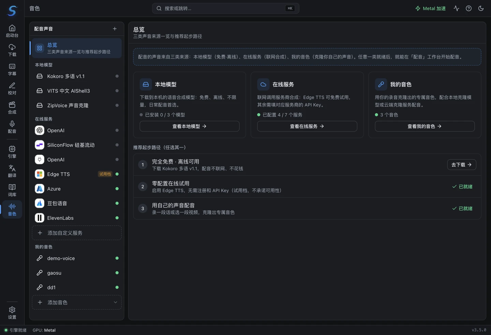Select the 总览 overview item
Image resolution: width=491 pixels, height=335 pixels.
point(76,48)
